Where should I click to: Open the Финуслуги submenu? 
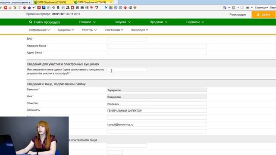point(140,30)
